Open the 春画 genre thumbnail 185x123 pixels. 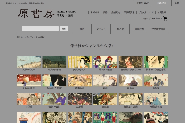[105, 81]
